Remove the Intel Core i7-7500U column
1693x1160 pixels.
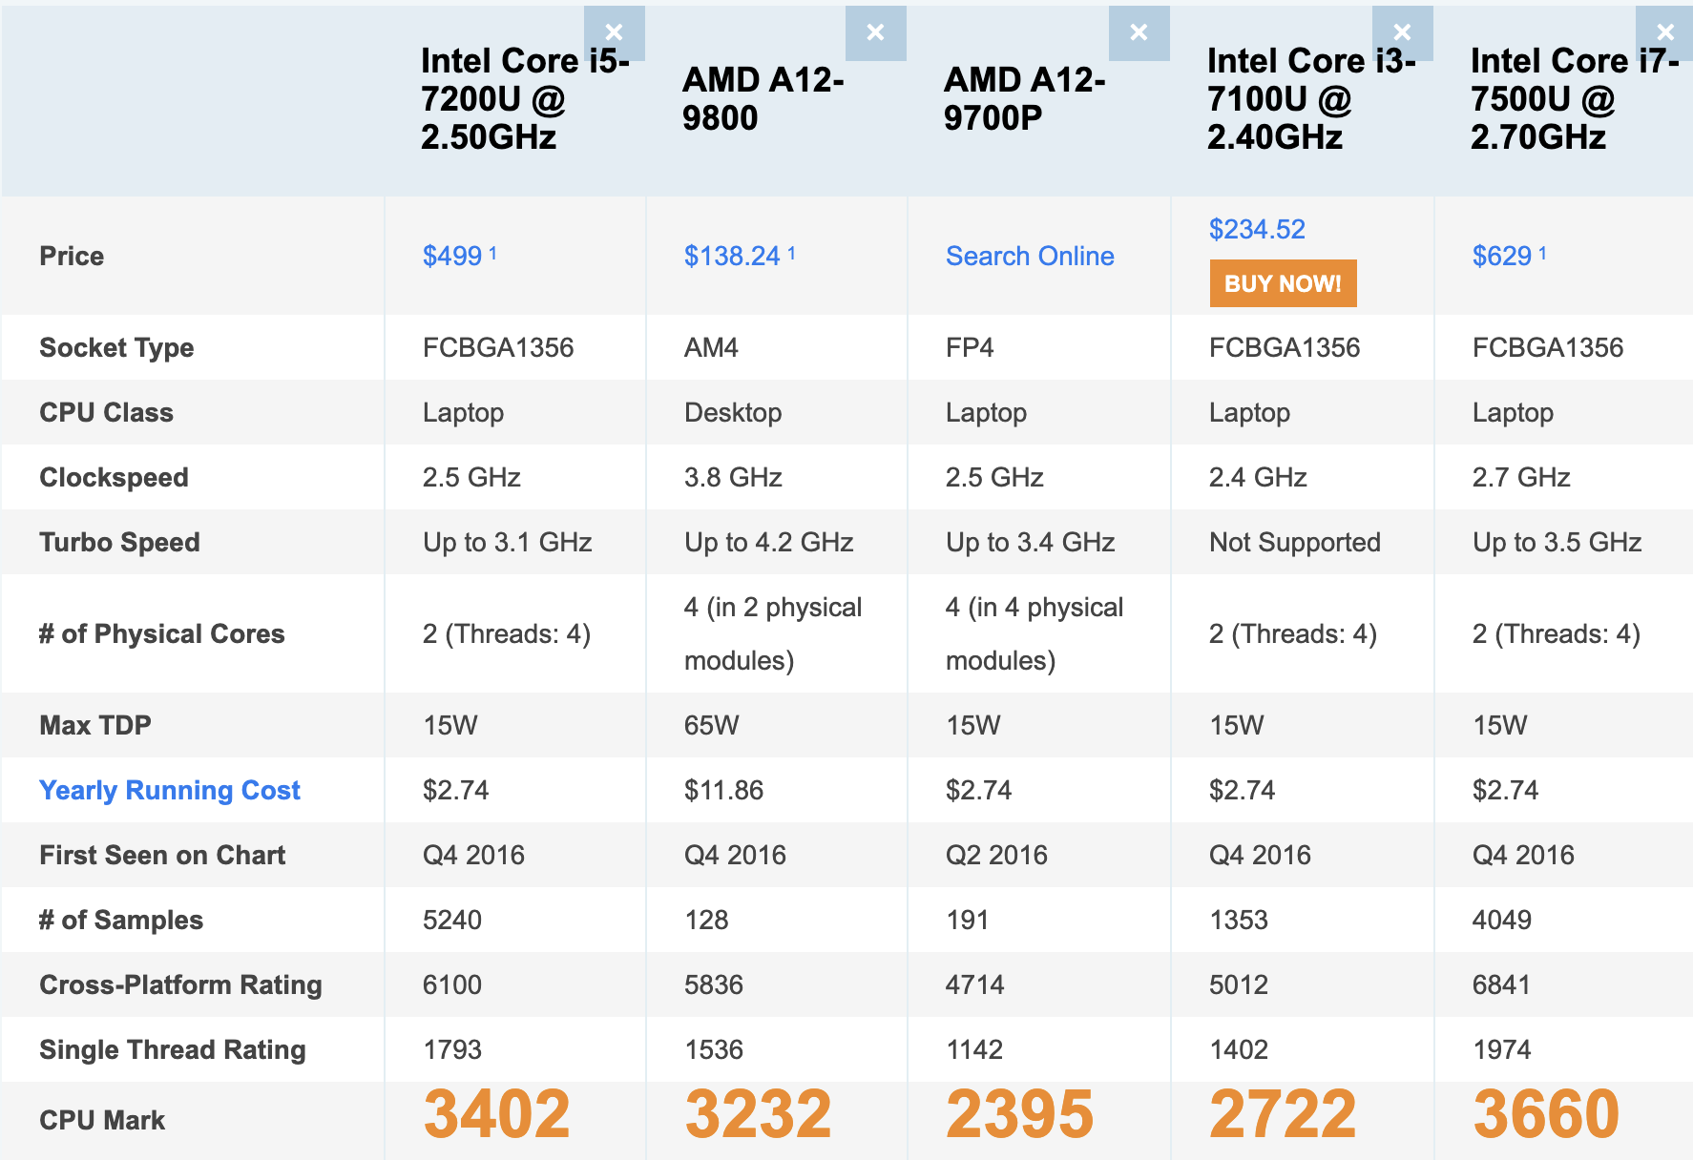coord(1665,33)
